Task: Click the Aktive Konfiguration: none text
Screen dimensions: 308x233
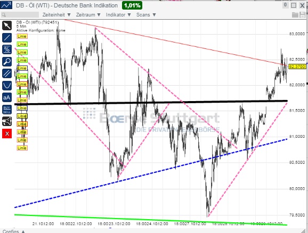Action: coord(40,30)
